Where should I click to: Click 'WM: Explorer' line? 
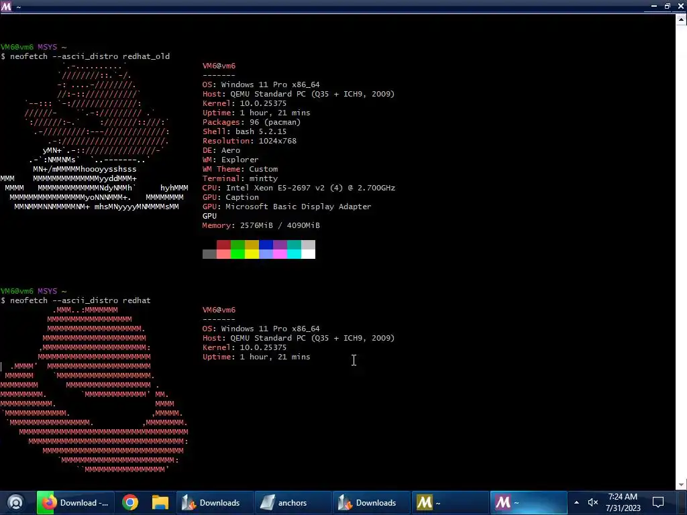[231, 160]
